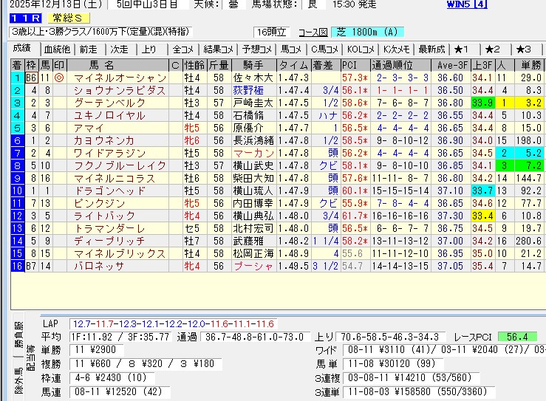
Task: Open the KOLコメ tab
Action: [360, 49]
